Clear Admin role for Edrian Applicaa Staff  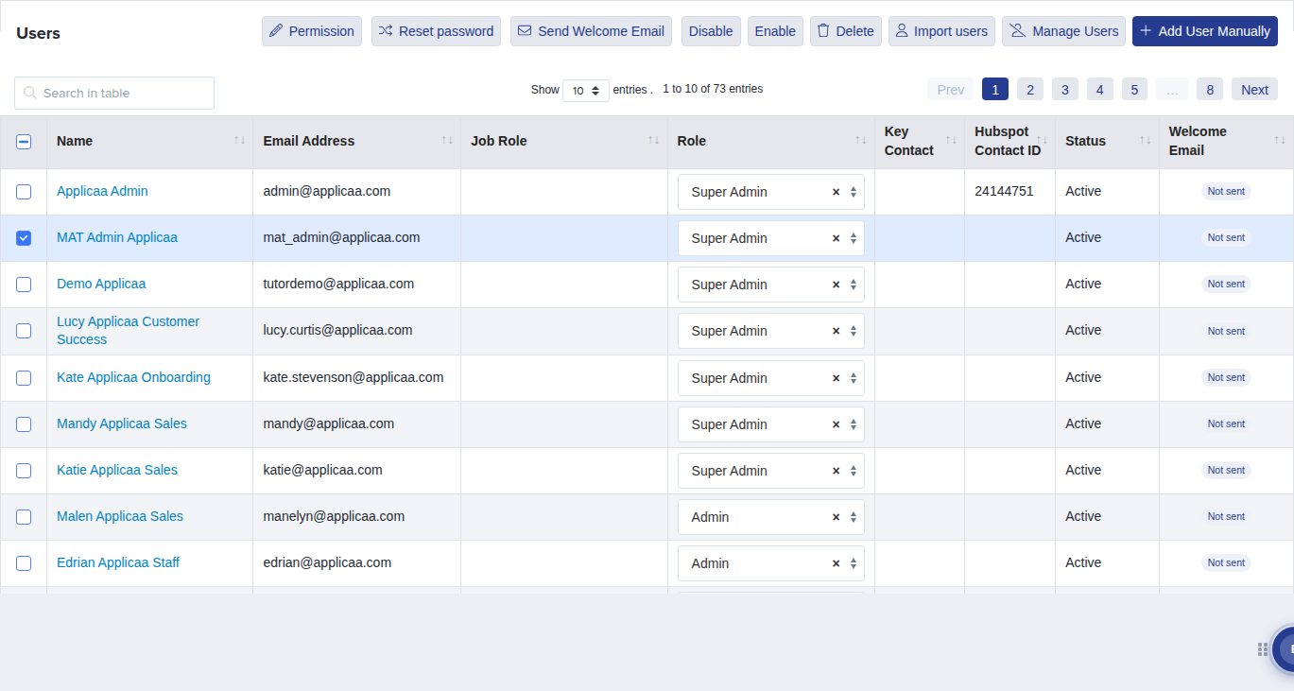point(836,563)
